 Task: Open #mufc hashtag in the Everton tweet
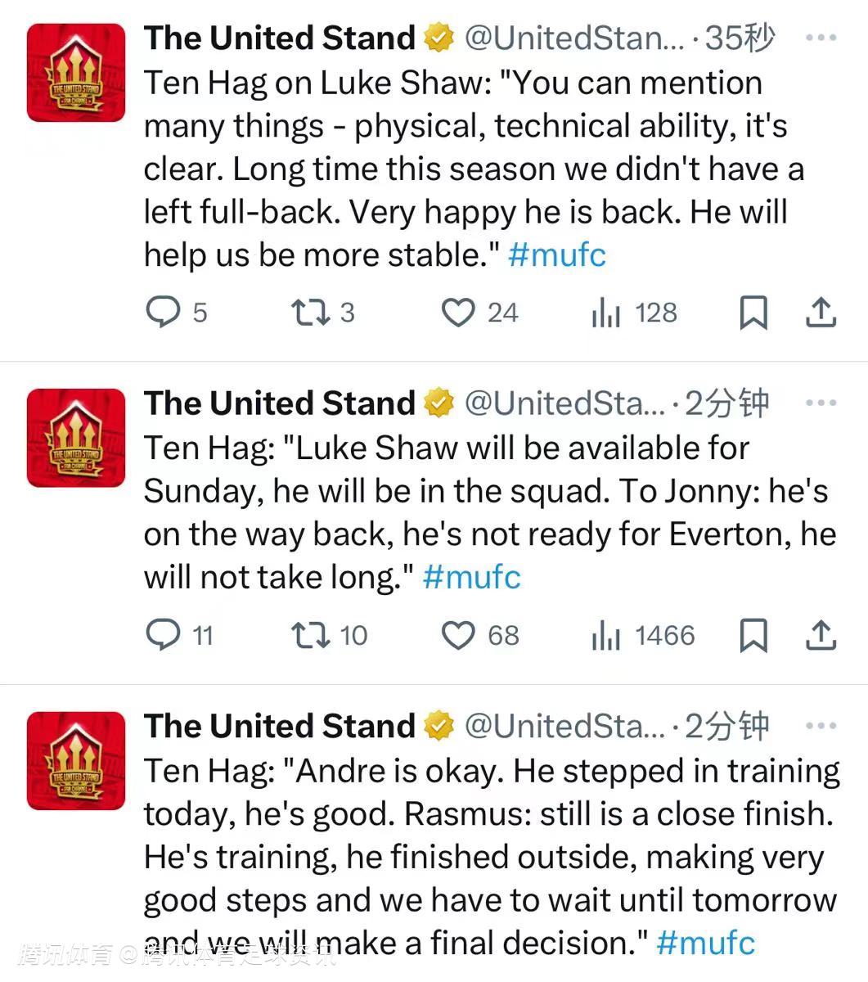(x=471, y=577)
